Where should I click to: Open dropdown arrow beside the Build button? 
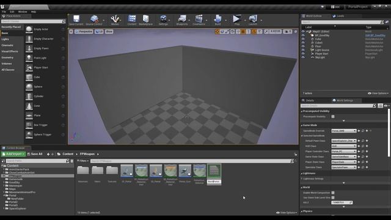tap(225, 20)
